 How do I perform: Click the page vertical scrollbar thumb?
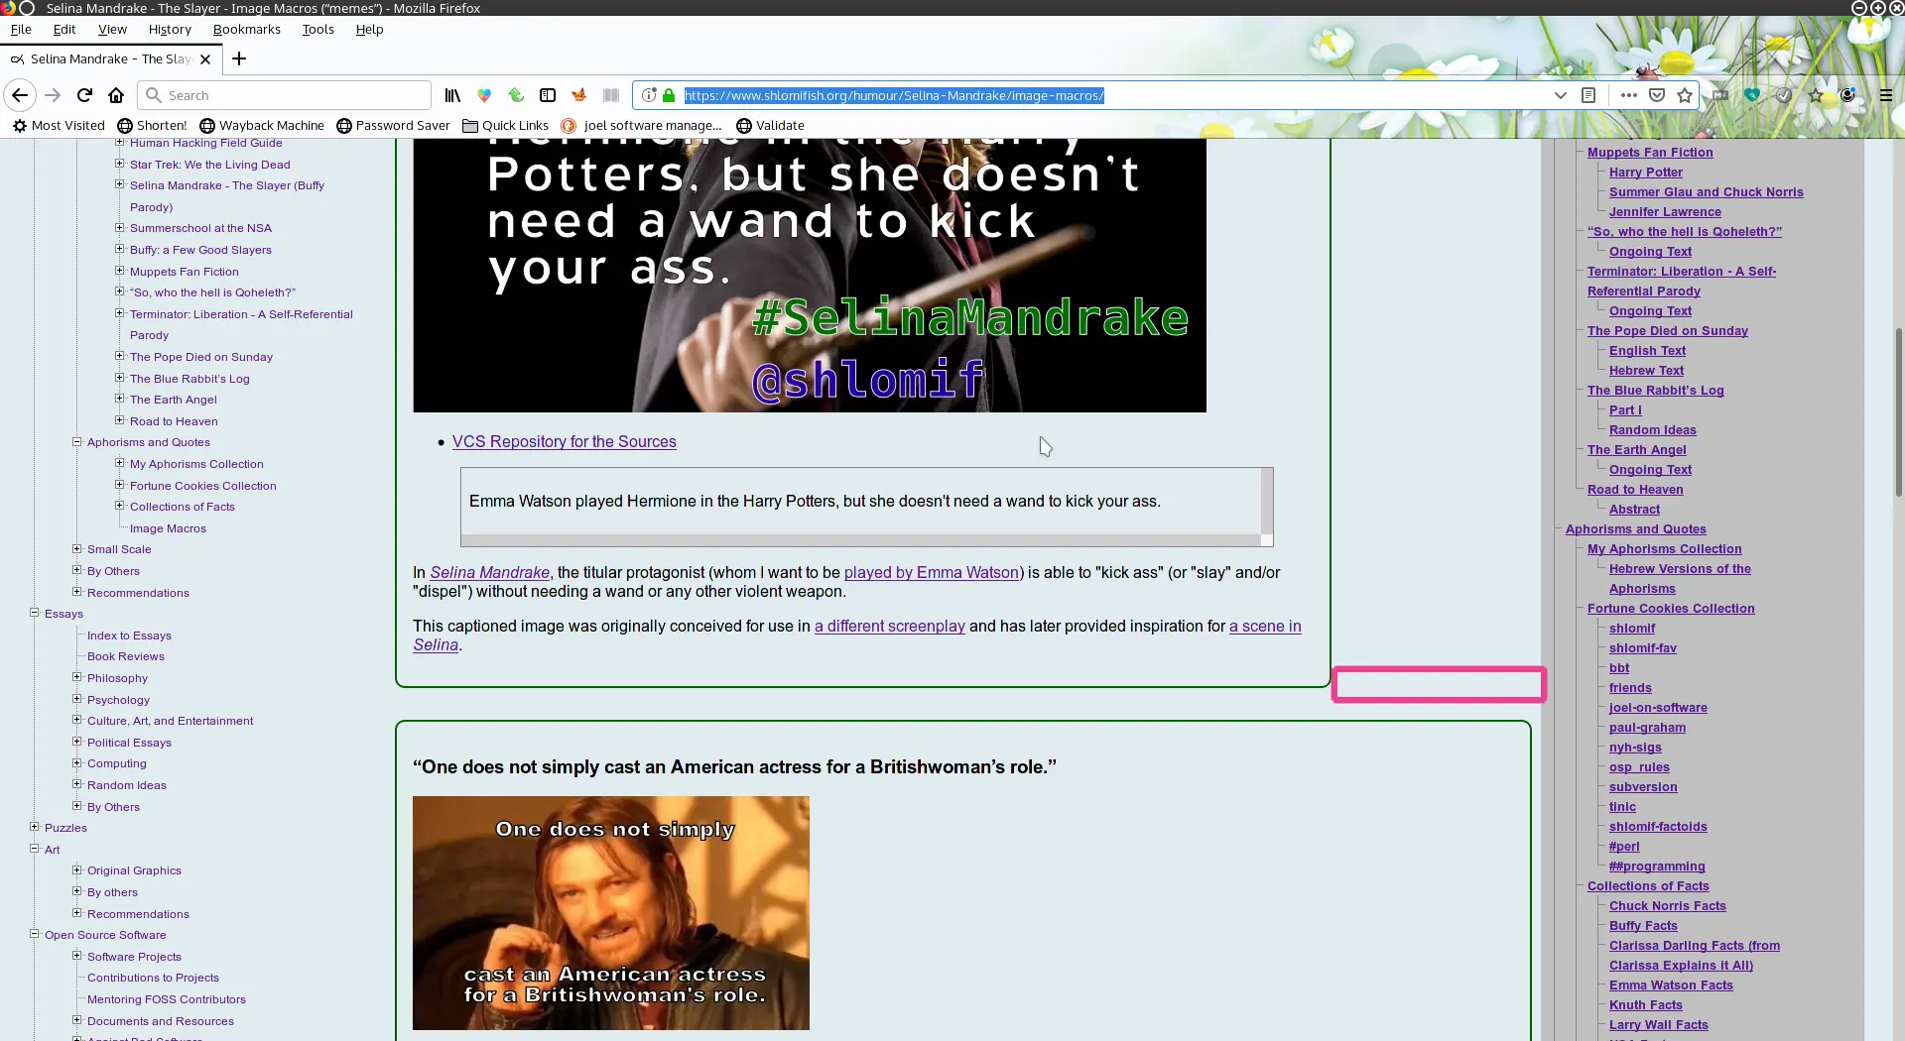(1899, 411)
